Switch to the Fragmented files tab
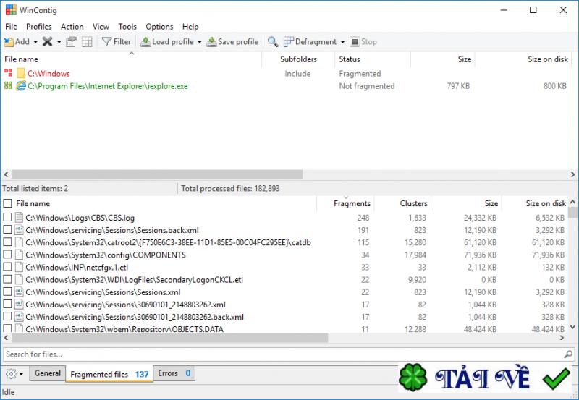Screen dimensions: 579x400 pyautogui.click(x=109, y=374)
